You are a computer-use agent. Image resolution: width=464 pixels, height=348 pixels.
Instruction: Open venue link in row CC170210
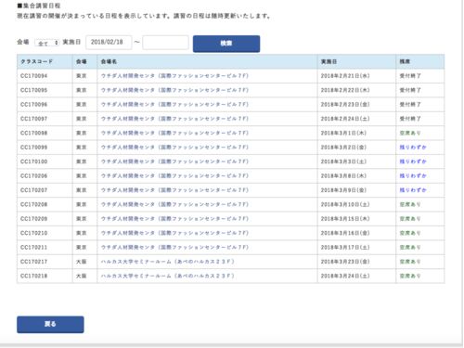click(174, 233)
